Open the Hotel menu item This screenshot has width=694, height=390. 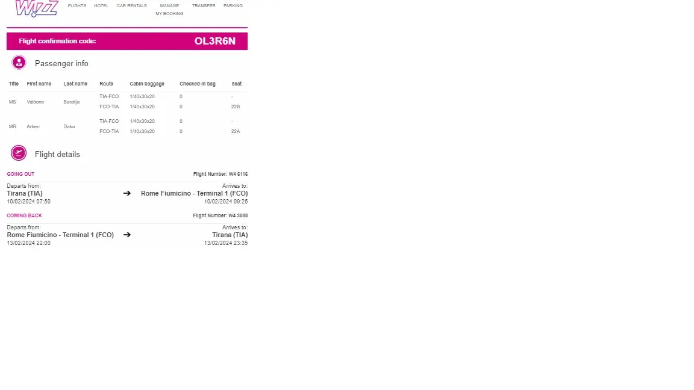pos(101,6)
